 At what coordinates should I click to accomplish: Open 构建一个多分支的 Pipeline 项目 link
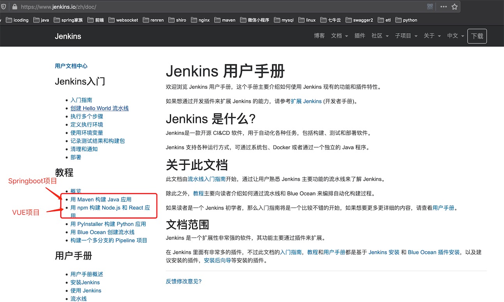[109, 241]
